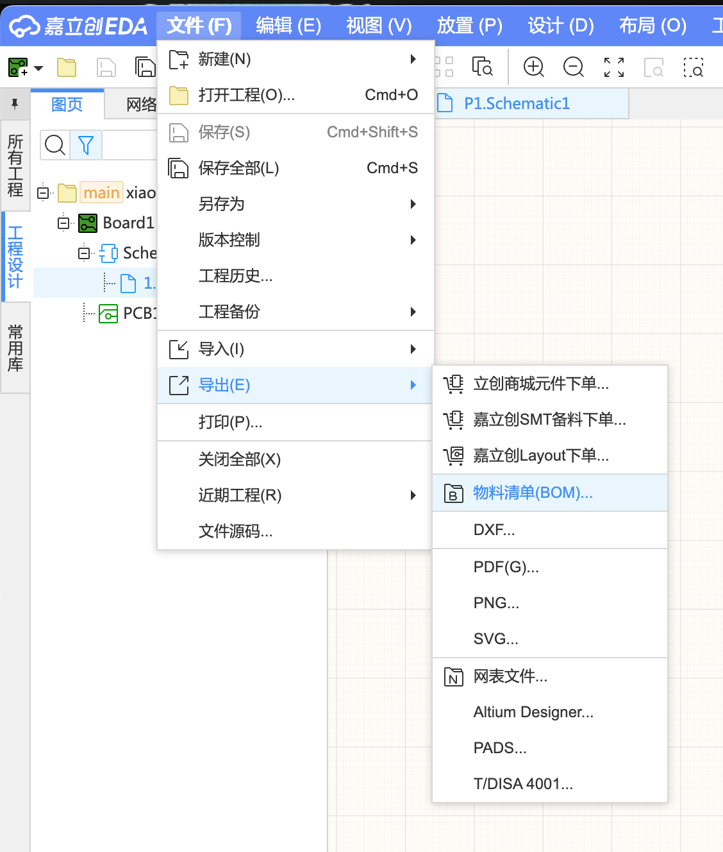The image size is (723, 852).
Task: Export T/DISA 4001... format
Action: [x=550, y=784]
